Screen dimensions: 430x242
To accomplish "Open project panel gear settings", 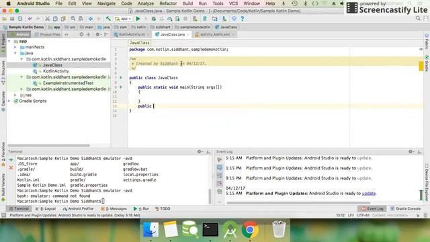I will (97, 34).
